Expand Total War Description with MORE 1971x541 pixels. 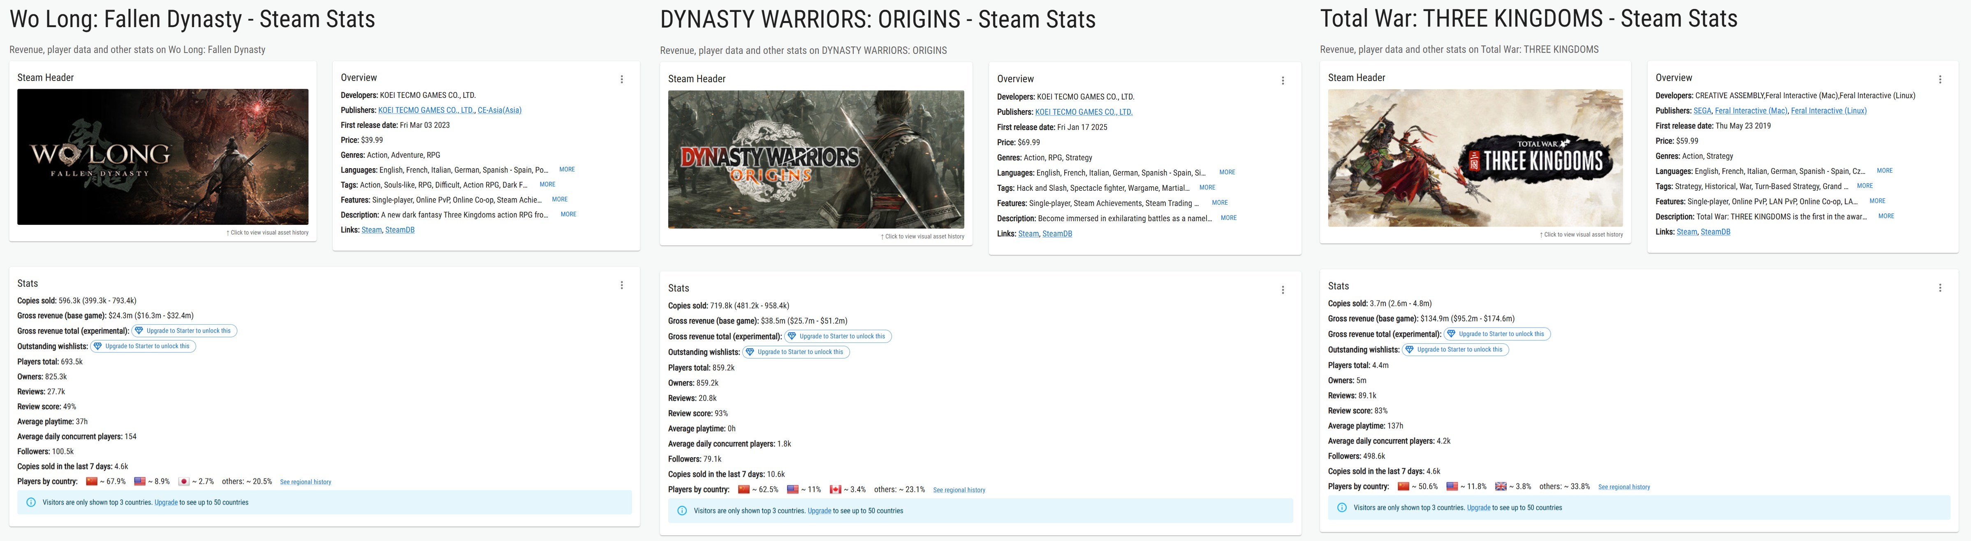[x=1886, y=217]
